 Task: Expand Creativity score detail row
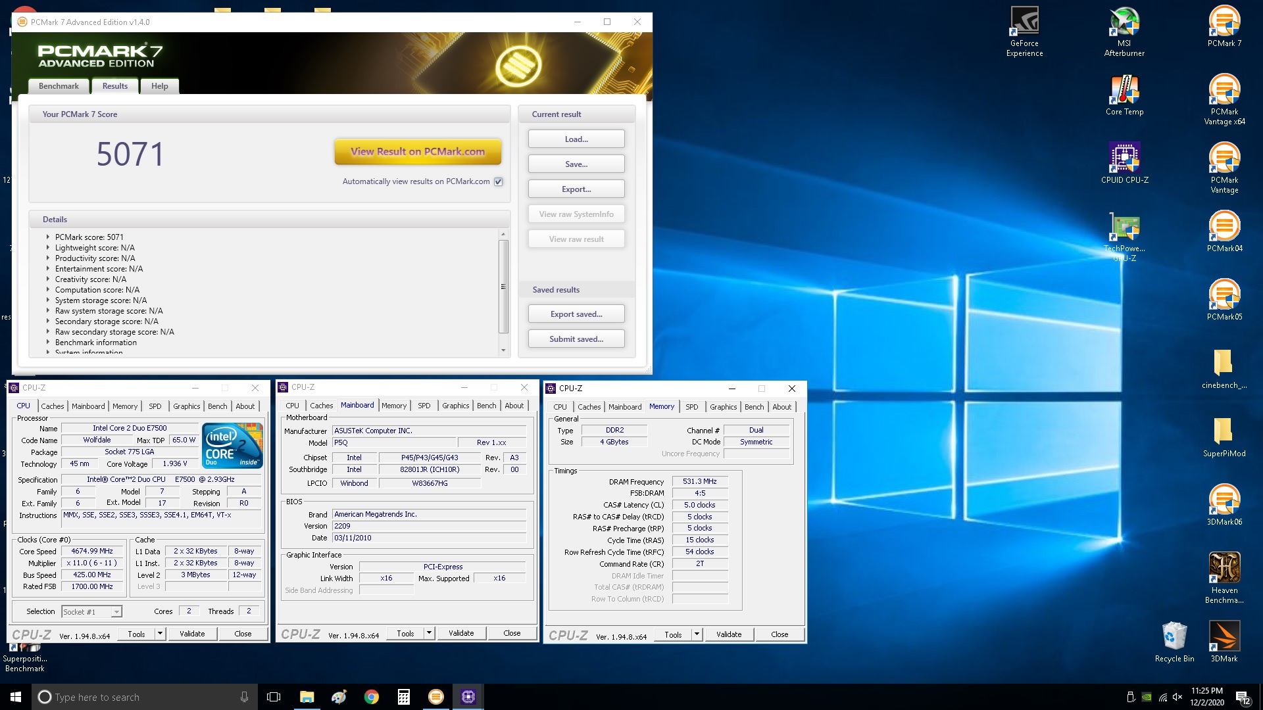click(x=48, y=279)
